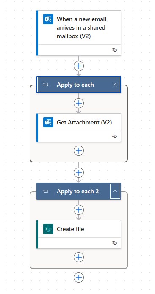
Task: Click the loop icon on Apply to each 2
Action: click(46, 191)
